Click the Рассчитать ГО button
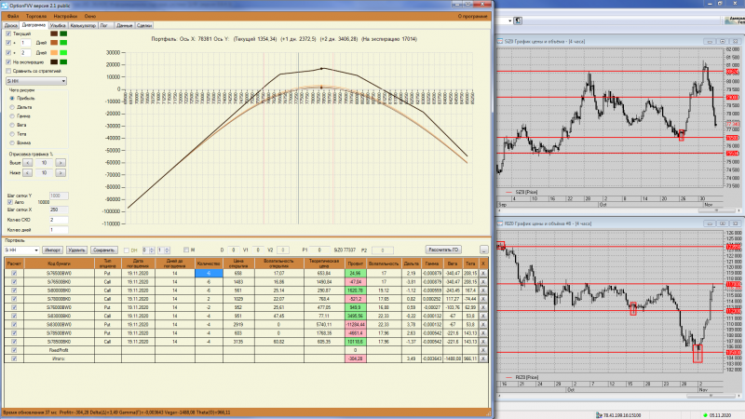 pos(443,250)
